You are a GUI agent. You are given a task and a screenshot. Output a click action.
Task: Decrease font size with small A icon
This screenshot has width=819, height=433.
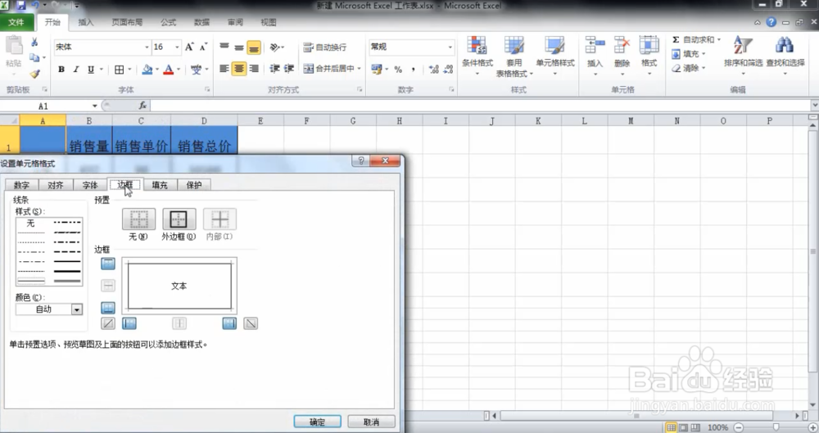(x=203, y=47)
